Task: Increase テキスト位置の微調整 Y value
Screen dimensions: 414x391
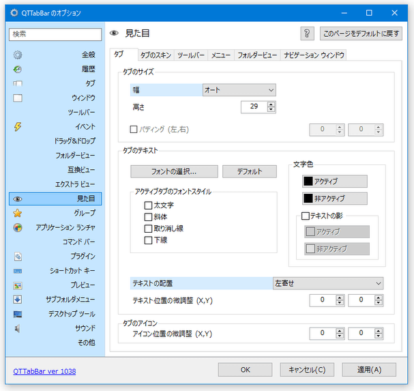Action: pos(379,298)
